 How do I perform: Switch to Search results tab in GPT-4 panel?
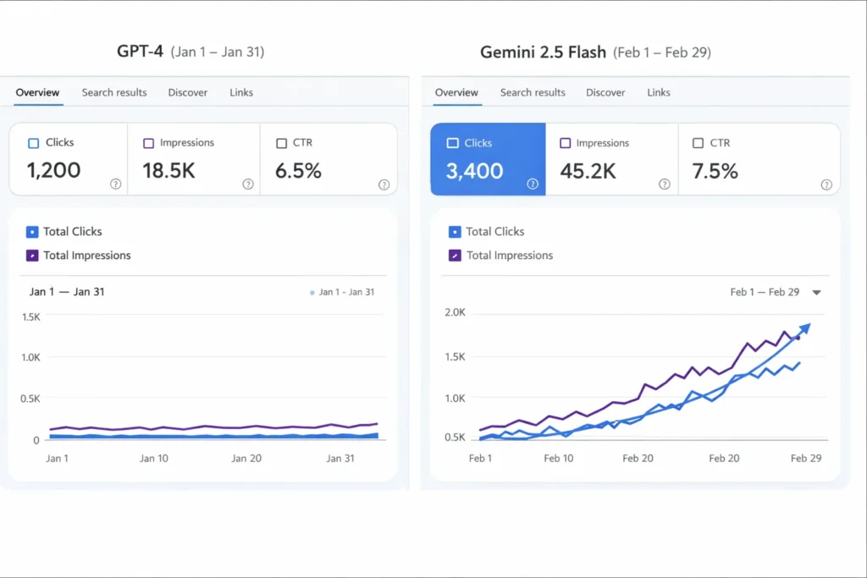pos(114,92)
